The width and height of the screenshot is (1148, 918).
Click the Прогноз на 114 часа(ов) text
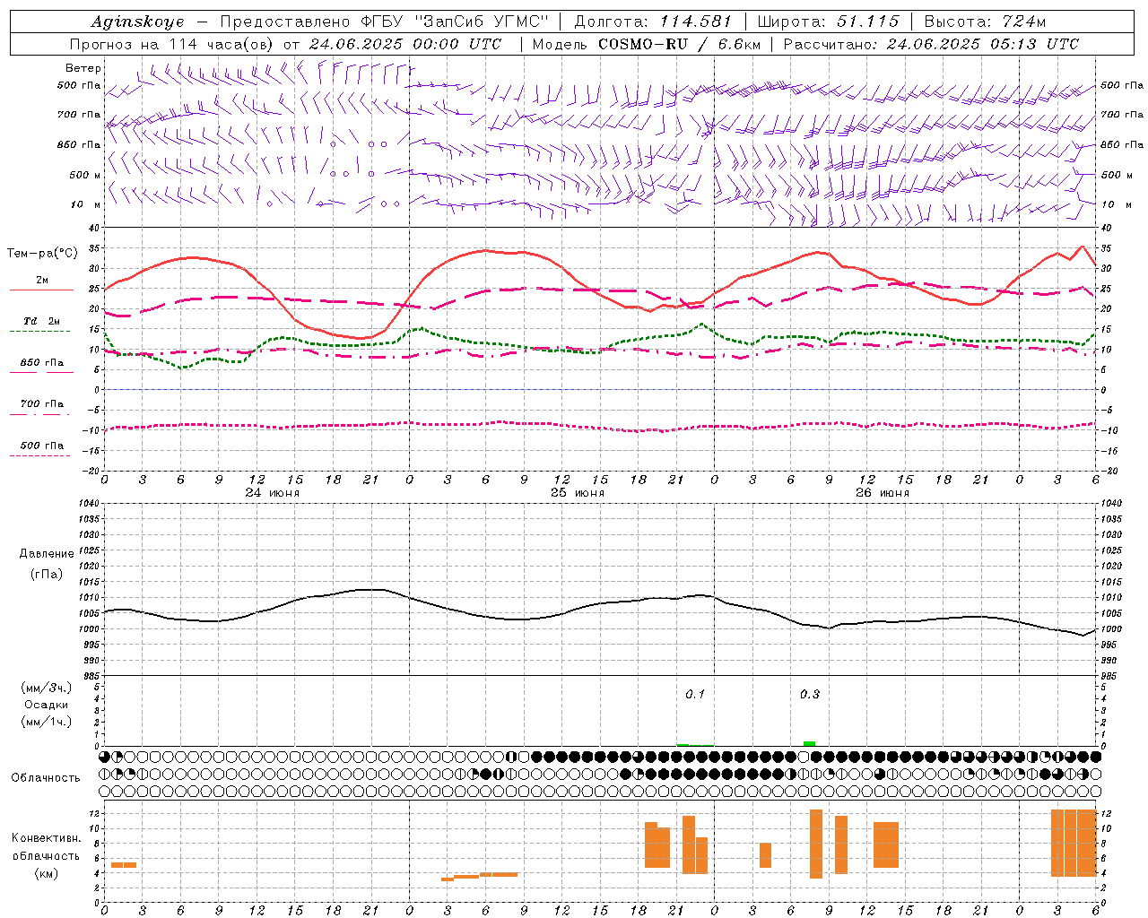173,44
